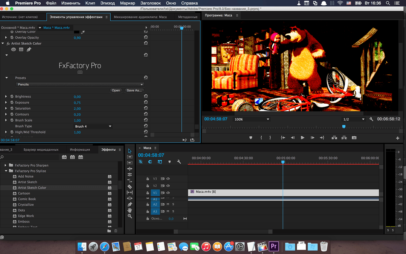
Task: Toggle the Artist Sketch Color fx switch
Action: pyautogui.click(x=8, y=43)
